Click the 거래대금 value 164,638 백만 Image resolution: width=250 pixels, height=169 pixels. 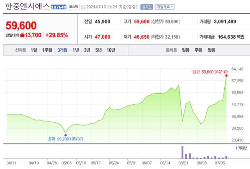(231, 37)
